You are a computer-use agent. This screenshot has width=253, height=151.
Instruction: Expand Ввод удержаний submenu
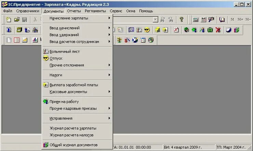[x=77, y=35]
